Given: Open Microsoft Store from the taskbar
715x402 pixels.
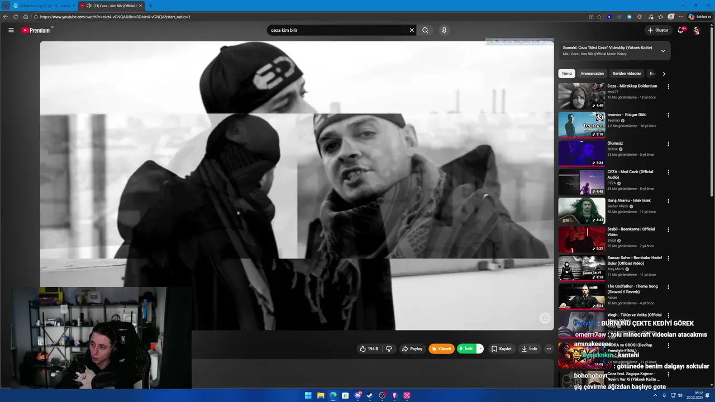Looking at the screenshot, I should coord(345,395).
